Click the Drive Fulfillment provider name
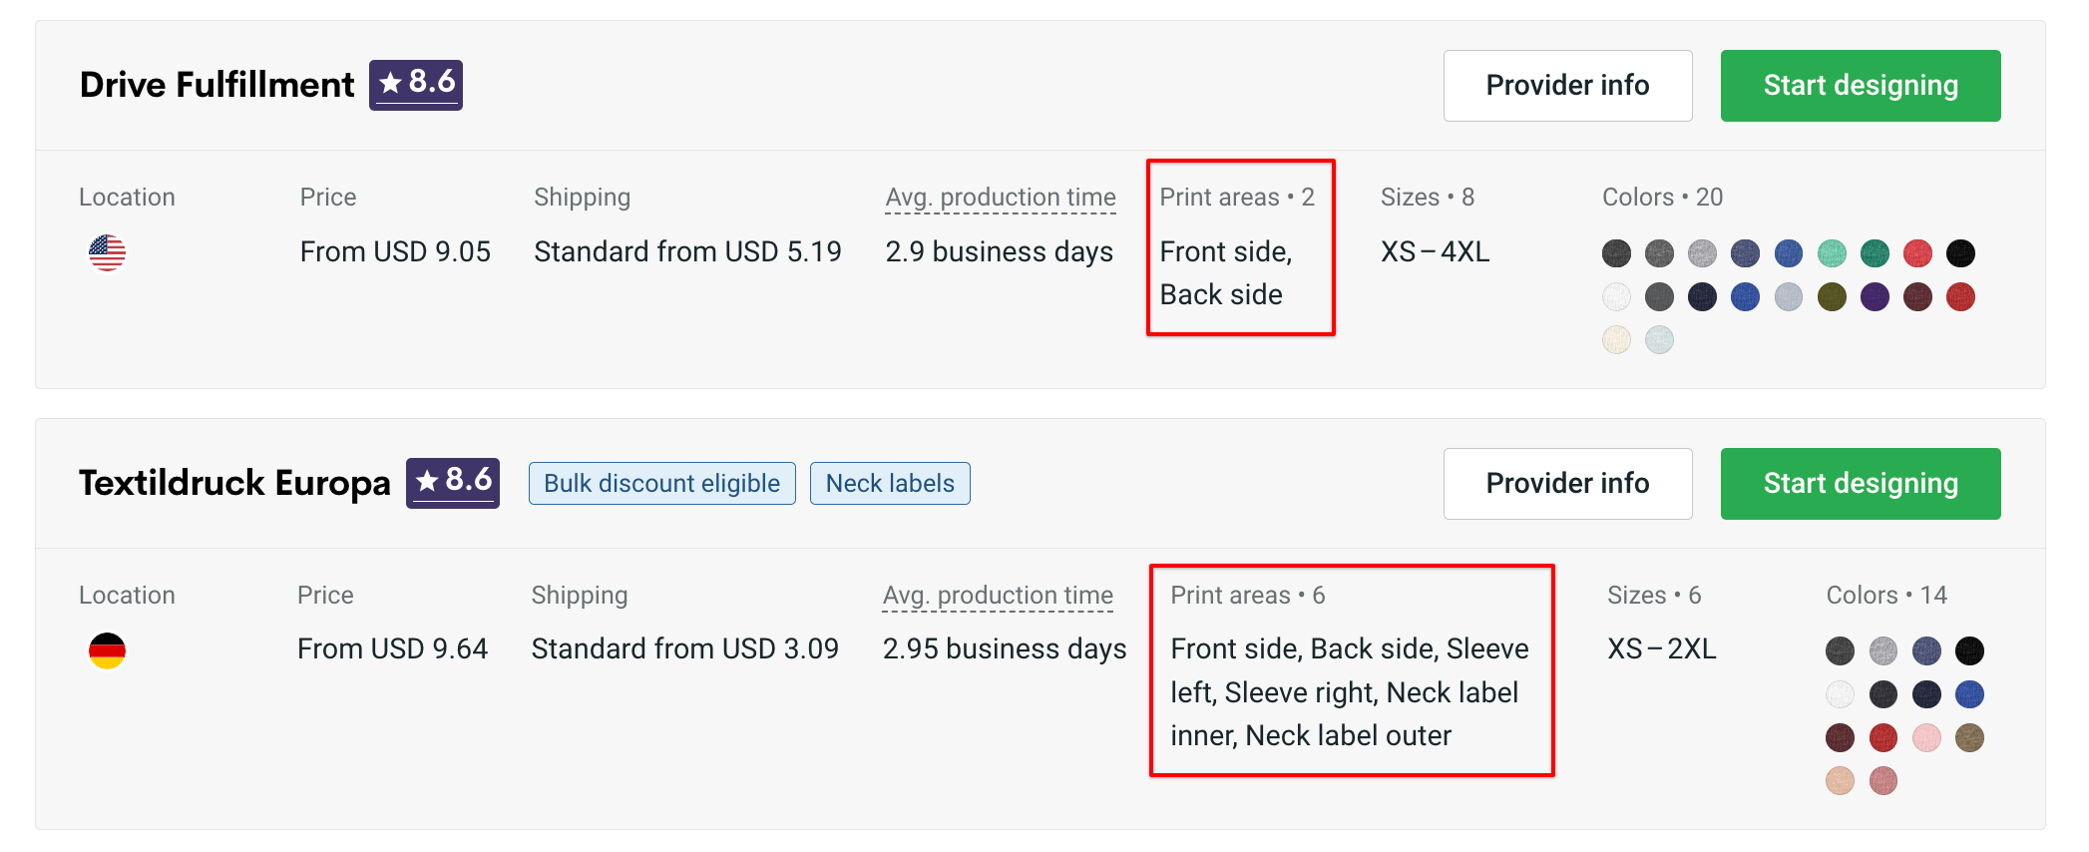The image size is (2089, 852). [216, 85]
